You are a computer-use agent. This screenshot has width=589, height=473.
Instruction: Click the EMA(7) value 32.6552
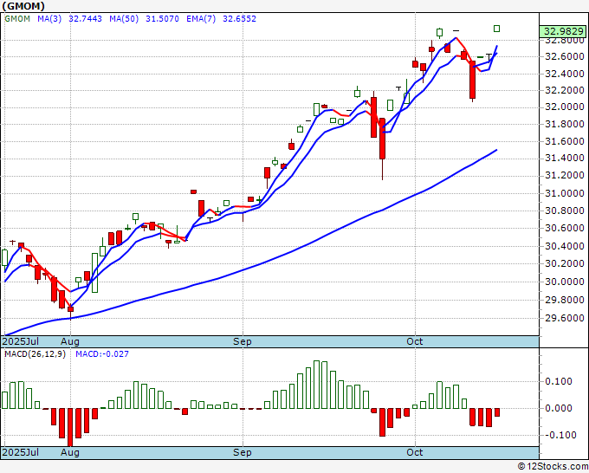tap(239, 19)
